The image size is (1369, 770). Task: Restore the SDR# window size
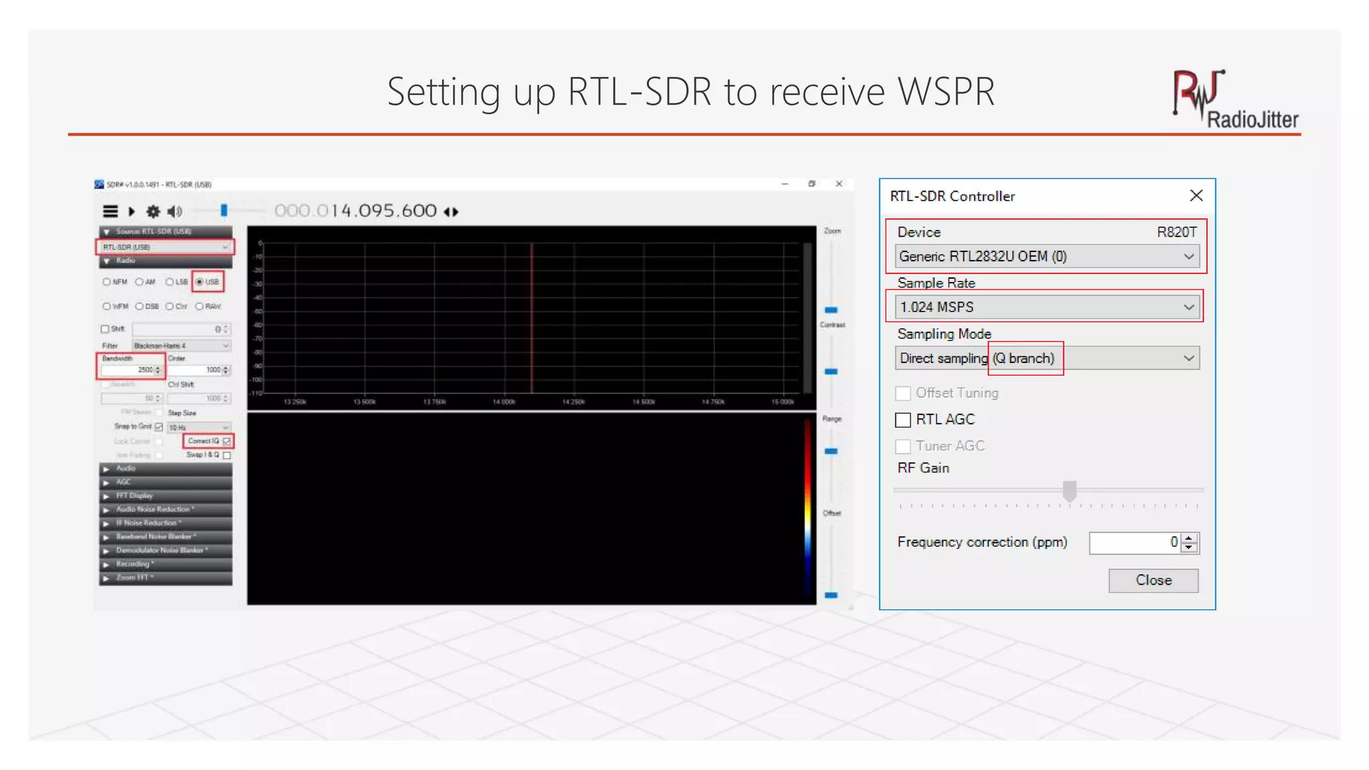812,184
